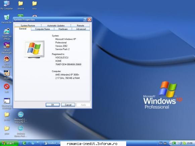Open the System Restore tab
This screenshot has width=195, height=146.
coord(28,25)
